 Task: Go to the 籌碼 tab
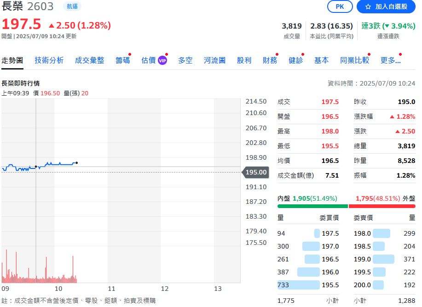[x=123, y=60]
